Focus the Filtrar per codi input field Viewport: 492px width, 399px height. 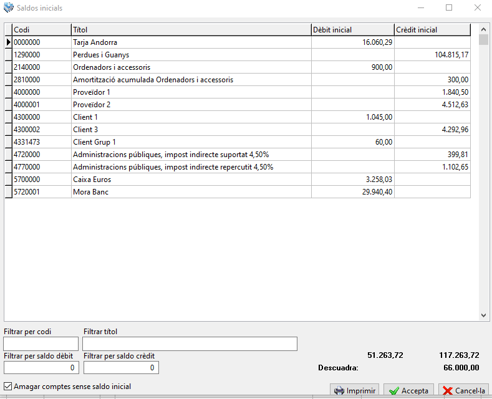[41, 344]
